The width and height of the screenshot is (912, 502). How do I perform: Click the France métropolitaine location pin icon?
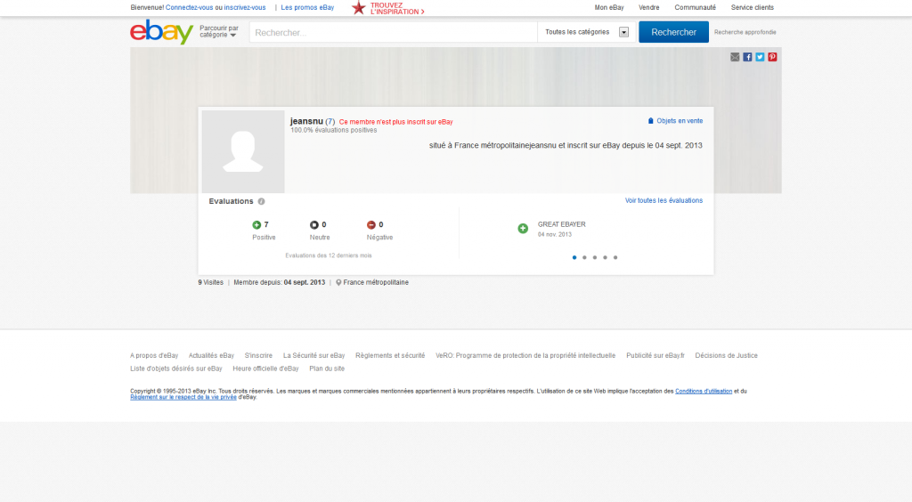[x=338, y=282]
